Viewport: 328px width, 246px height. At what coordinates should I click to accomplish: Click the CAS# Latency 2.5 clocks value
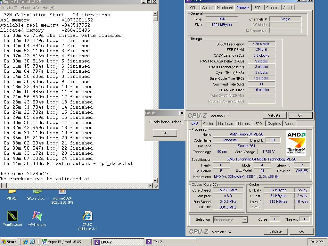[x=261, y=55]
